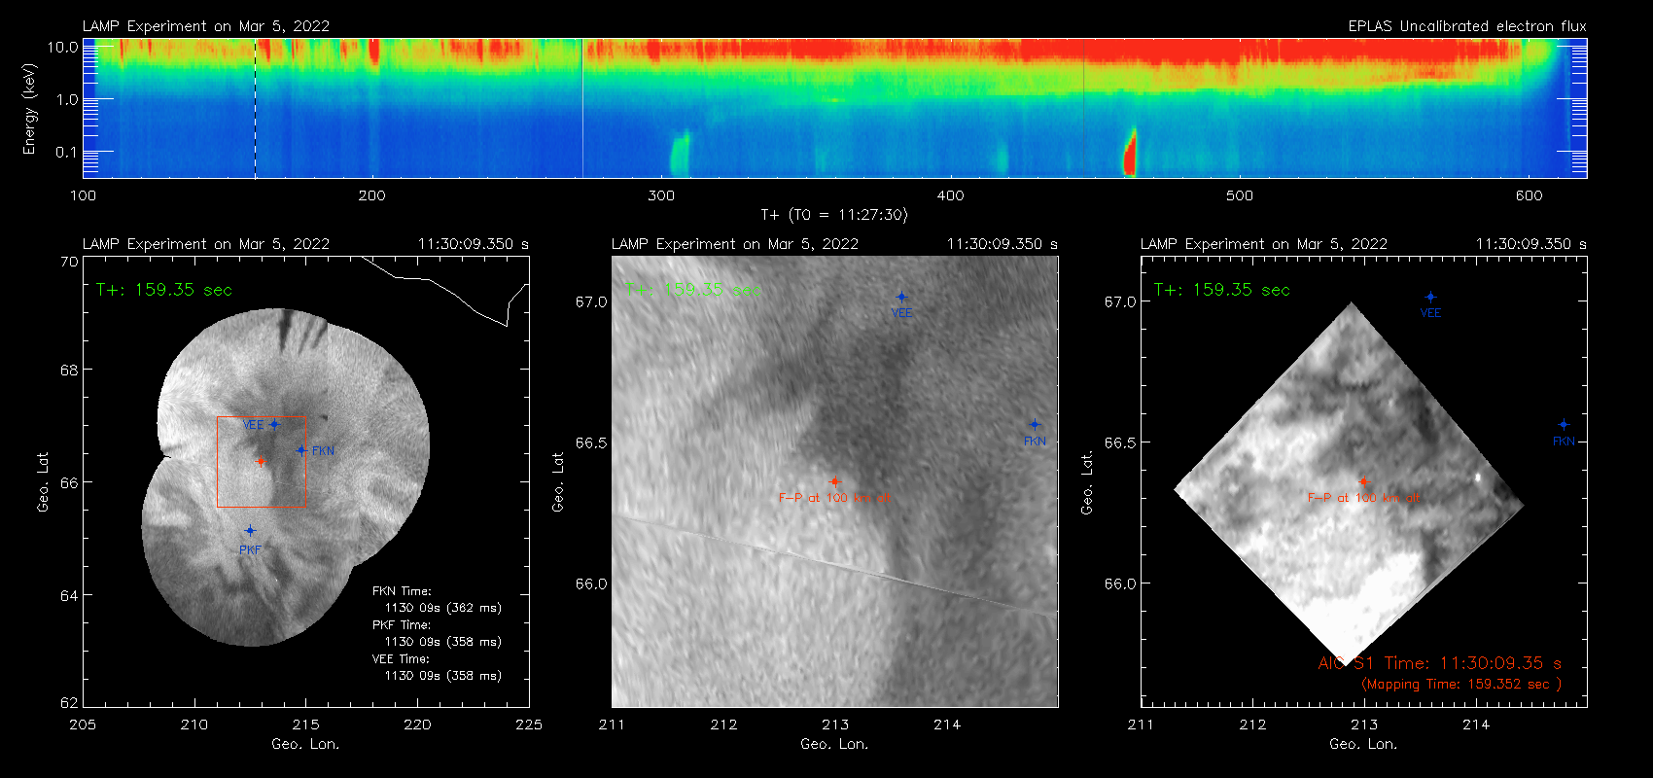Click the gray vertical line near T+ 445

(x=1083, y=108)
